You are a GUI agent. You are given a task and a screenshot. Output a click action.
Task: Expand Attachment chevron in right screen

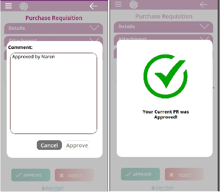[x=204, y=38]
